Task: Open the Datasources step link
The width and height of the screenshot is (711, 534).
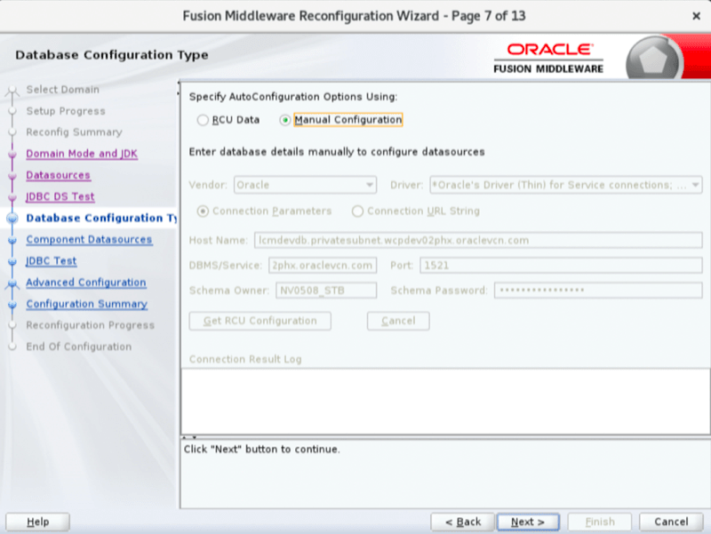Action: pyautogui.click(x=58, y=175)
